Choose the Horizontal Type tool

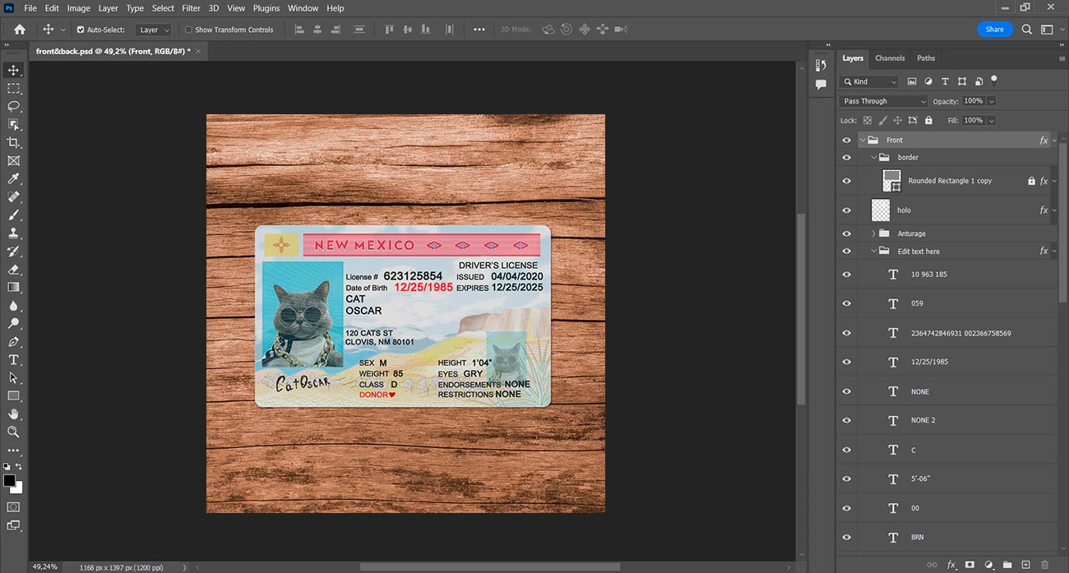(x=14, y=359)
